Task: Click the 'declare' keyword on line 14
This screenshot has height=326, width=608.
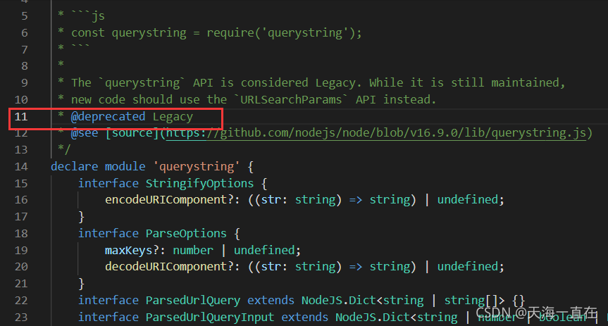Action: coord(74,167)
